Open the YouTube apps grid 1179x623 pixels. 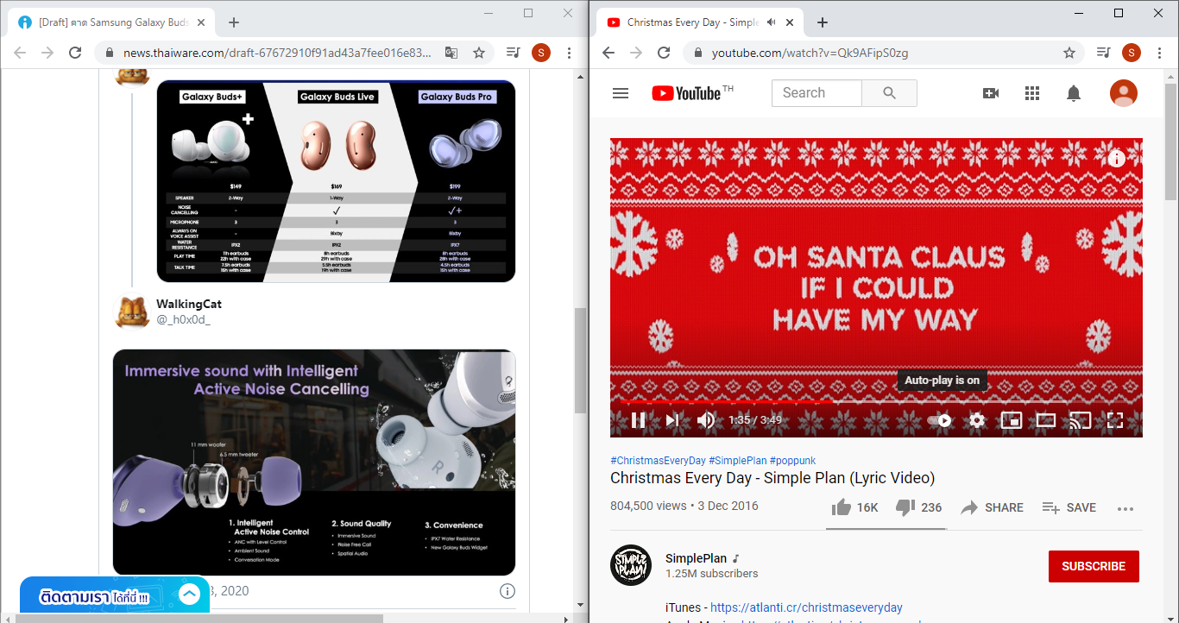click(1032, 93)
